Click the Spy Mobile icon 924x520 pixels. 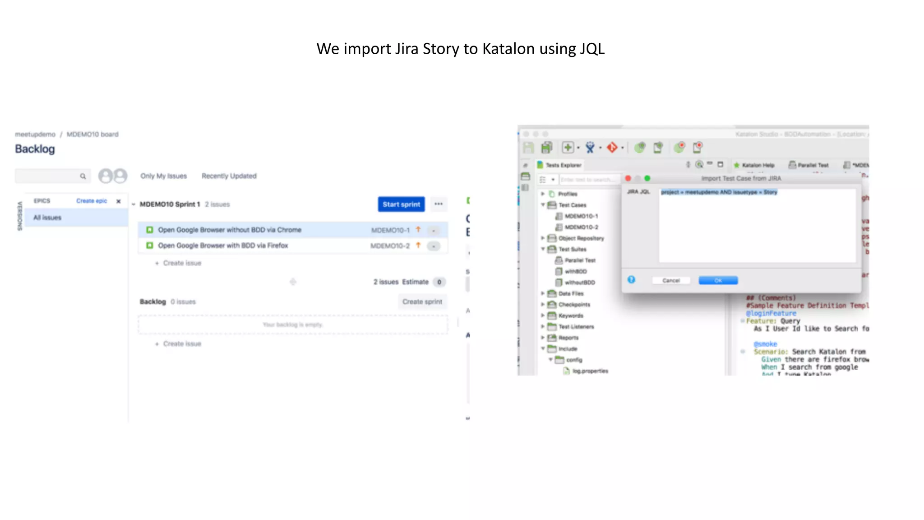(x=658, y=148)
